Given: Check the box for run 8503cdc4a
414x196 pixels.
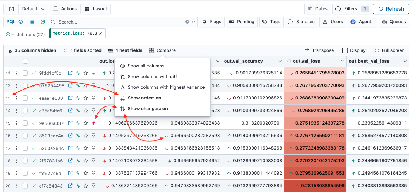Looking at the screenshot, I should (25, 136).
